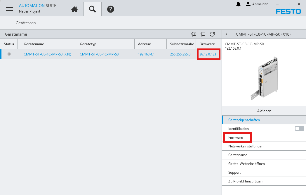The width and height of the screenshot is (306, 195).
Task: Click address 192.168.4.1 cell
Action: pos(146,54)
